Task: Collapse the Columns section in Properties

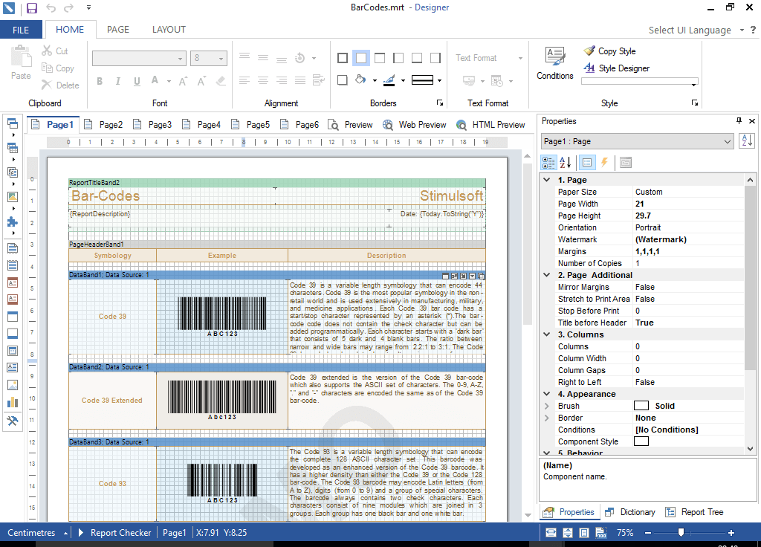Action: (545, 334)
